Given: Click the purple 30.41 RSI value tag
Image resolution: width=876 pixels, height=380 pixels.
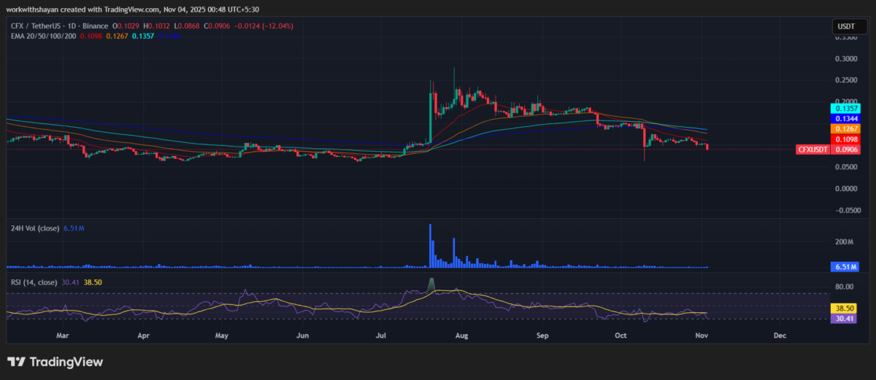Looking at the screenshot, I should click(x=845, y=319).
